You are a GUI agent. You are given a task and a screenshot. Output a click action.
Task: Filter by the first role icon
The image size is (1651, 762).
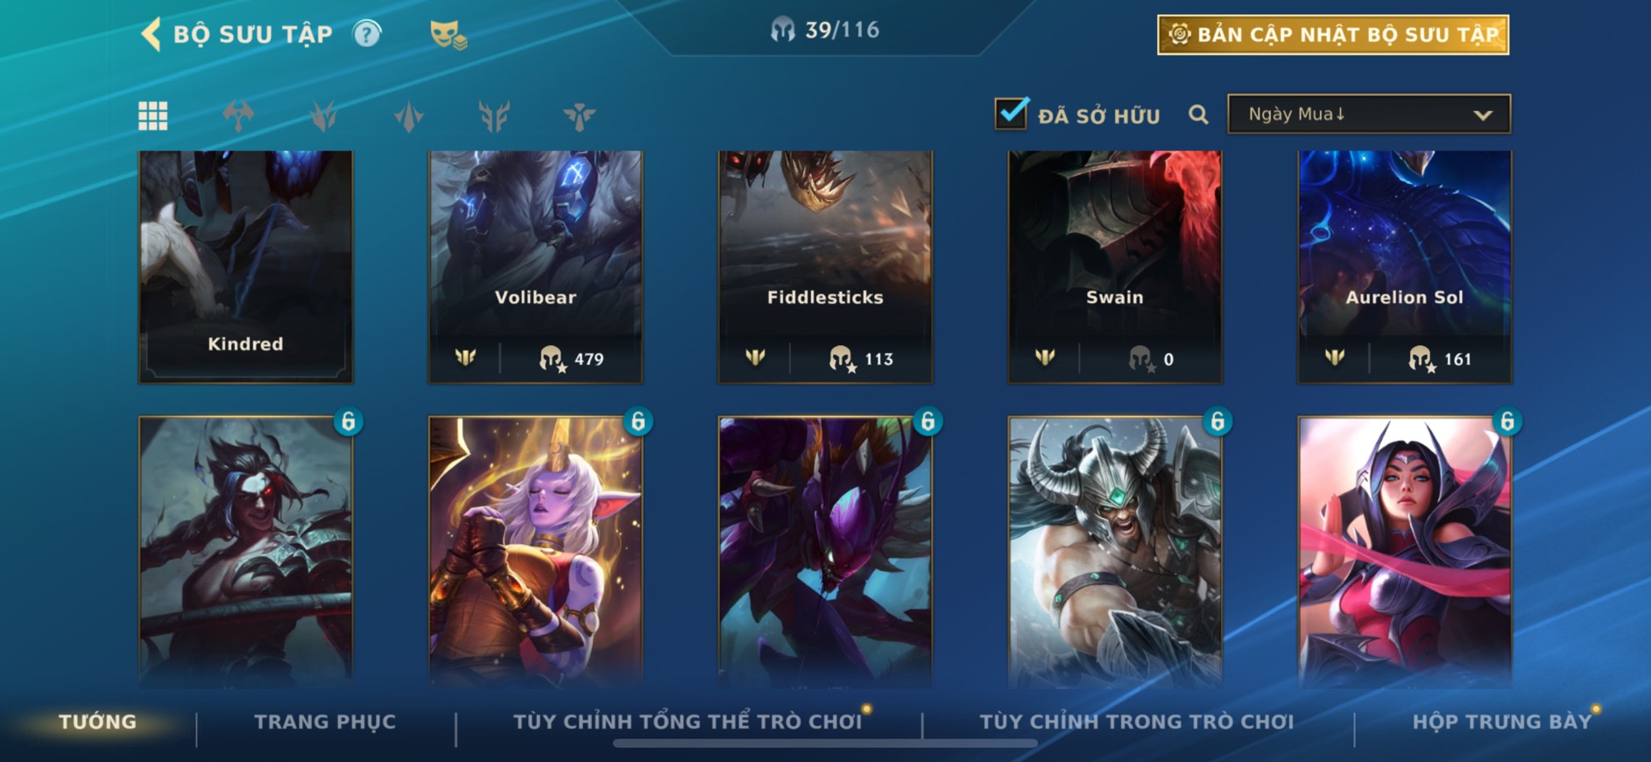238,116
